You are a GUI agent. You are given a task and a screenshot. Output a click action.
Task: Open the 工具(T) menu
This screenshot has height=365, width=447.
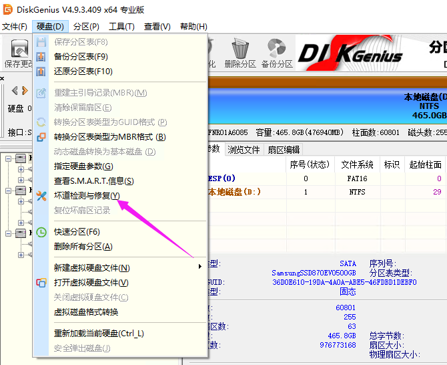[x=121, y=27]
